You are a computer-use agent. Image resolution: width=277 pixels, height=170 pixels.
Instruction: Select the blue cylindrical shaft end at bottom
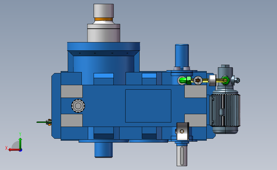(104, 150)
